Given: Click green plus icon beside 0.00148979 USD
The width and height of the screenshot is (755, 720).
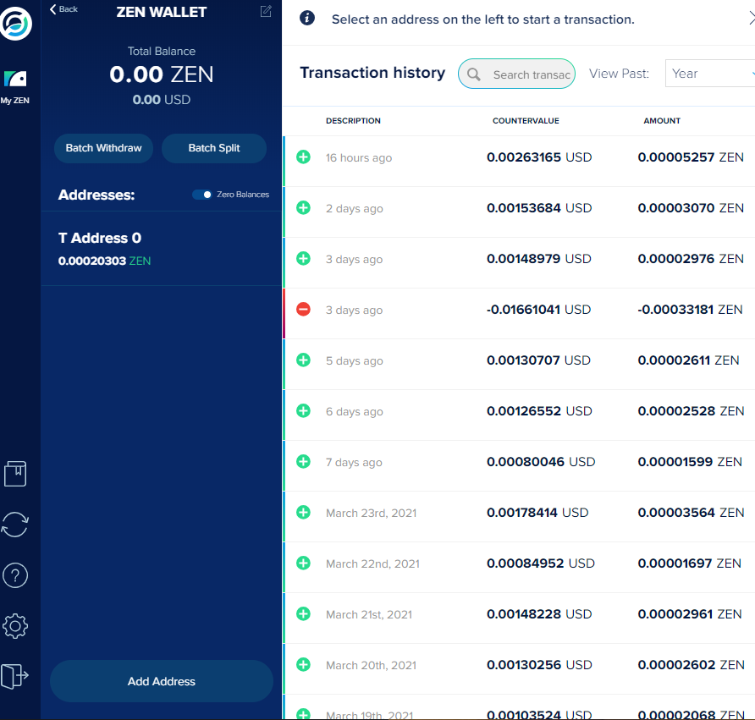Looking at the screenshot, I should [x=303, y=258].
